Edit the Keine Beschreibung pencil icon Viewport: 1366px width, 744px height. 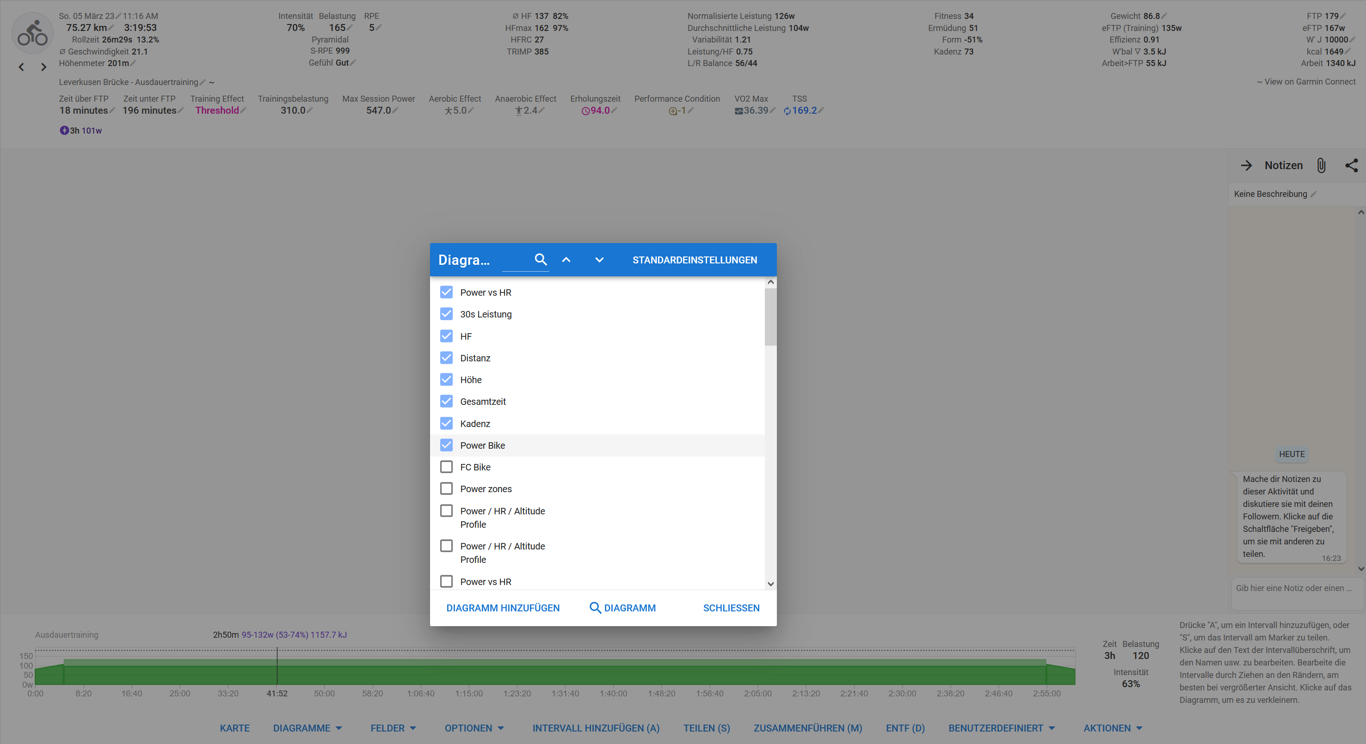tap(1313, 194)
